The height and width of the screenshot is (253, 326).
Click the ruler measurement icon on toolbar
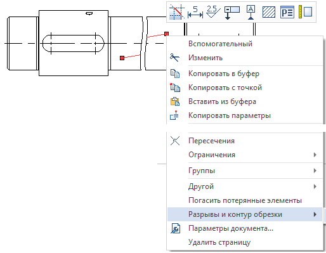(x=306, y=12)
